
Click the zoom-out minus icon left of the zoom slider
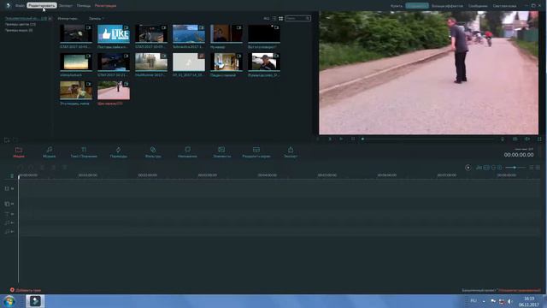pos(493,168)
